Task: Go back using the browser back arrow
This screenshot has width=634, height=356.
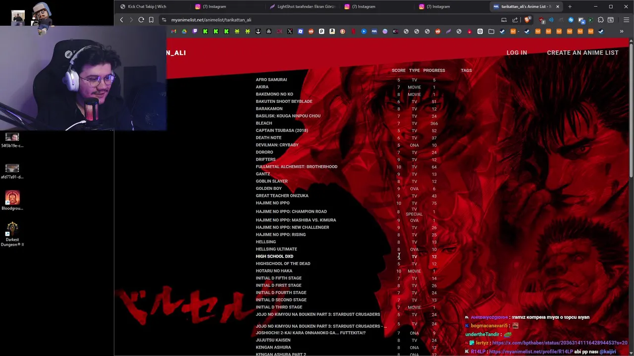Action: click(x=121, y=20)
